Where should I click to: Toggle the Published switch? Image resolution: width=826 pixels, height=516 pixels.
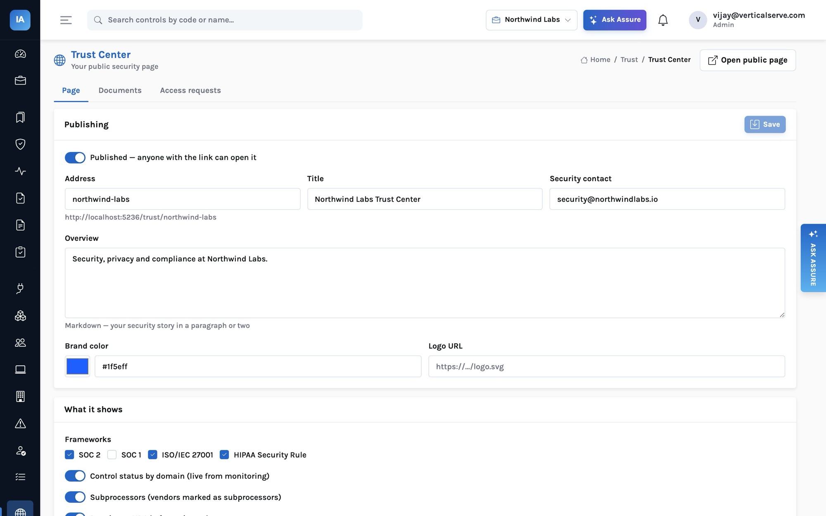(x=75, y=158)
